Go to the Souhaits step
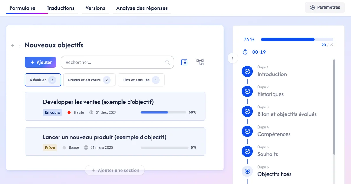 coord(268,154)
